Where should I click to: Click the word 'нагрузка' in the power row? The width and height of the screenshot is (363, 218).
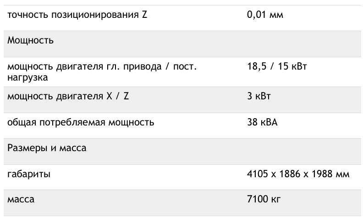(27, 77)
